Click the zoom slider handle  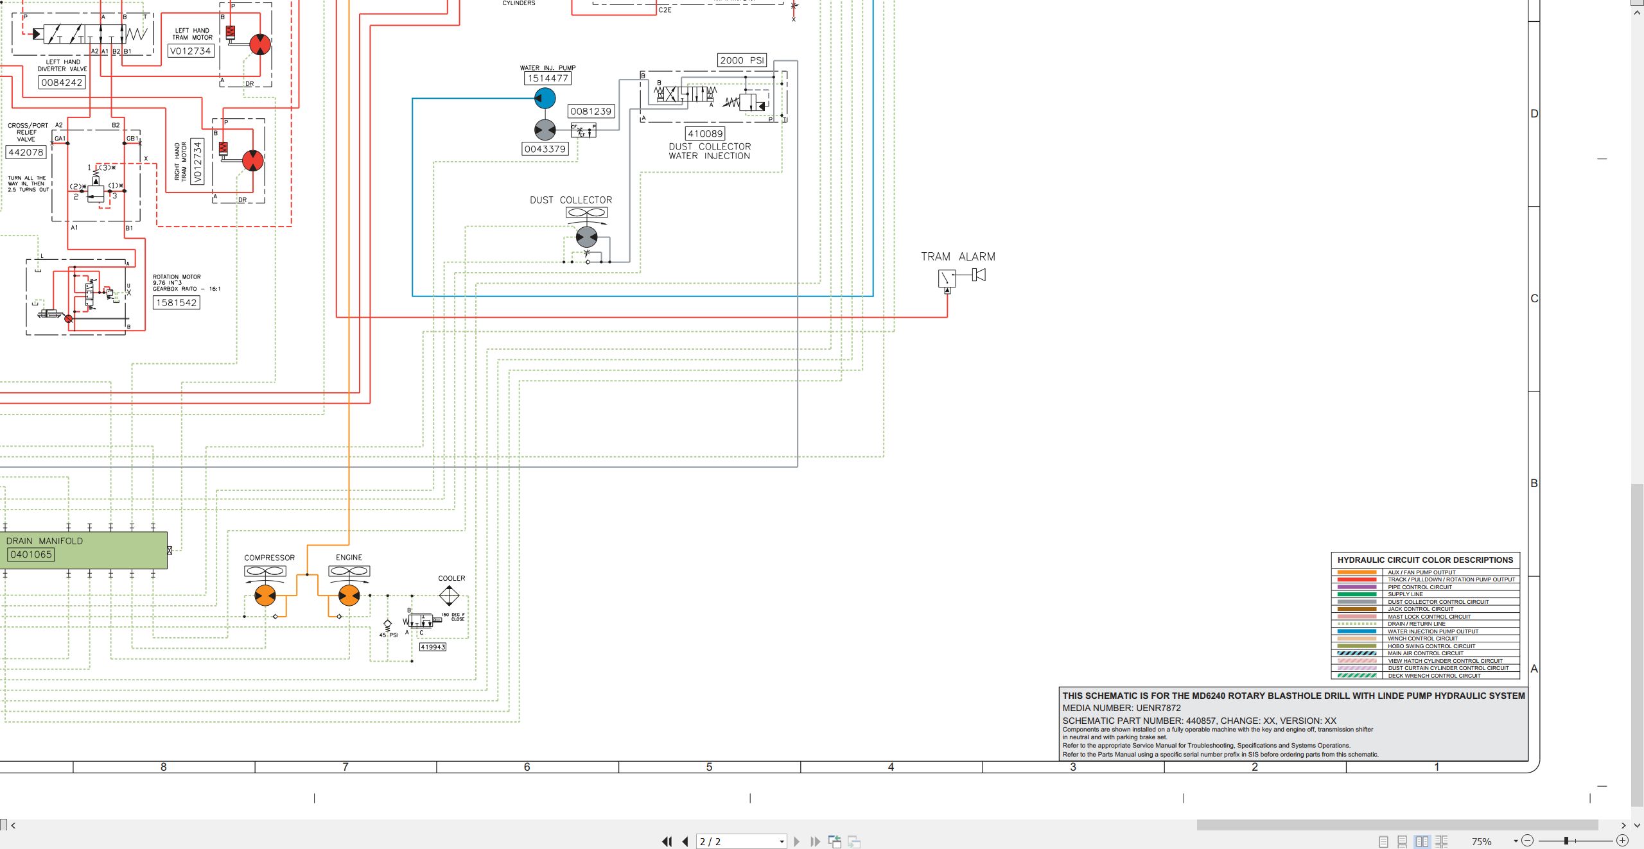coord(1566,841)
